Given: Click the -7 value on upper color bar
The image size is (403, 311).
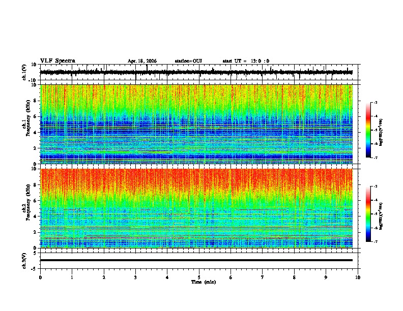Looking at the screenshot, I should [375, 158].
